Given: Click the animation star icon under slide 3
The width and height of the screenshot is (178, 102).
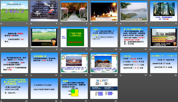Looking at the screenshot, I should coord(61,24).
